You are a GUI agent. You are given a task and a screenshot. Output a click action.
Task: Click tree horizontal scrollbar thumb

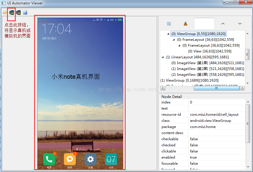click(217, 88)
